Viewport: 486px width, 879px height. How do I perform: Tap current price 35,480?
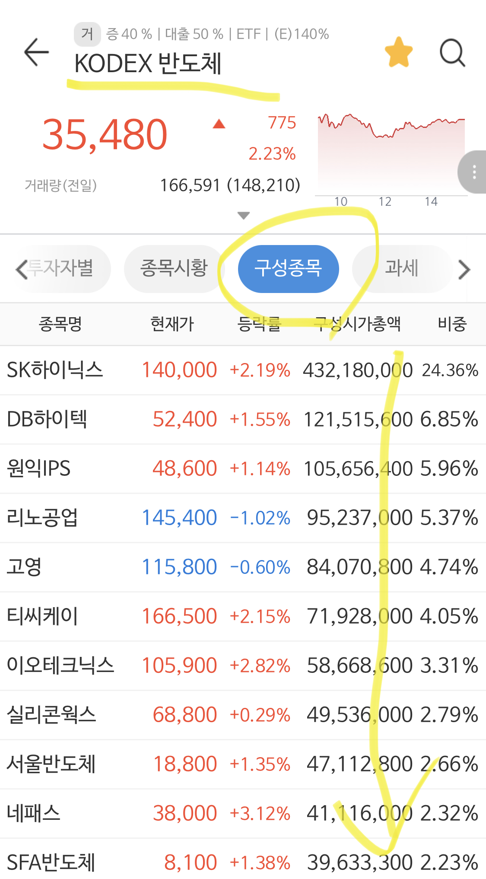tap(105, 135)
